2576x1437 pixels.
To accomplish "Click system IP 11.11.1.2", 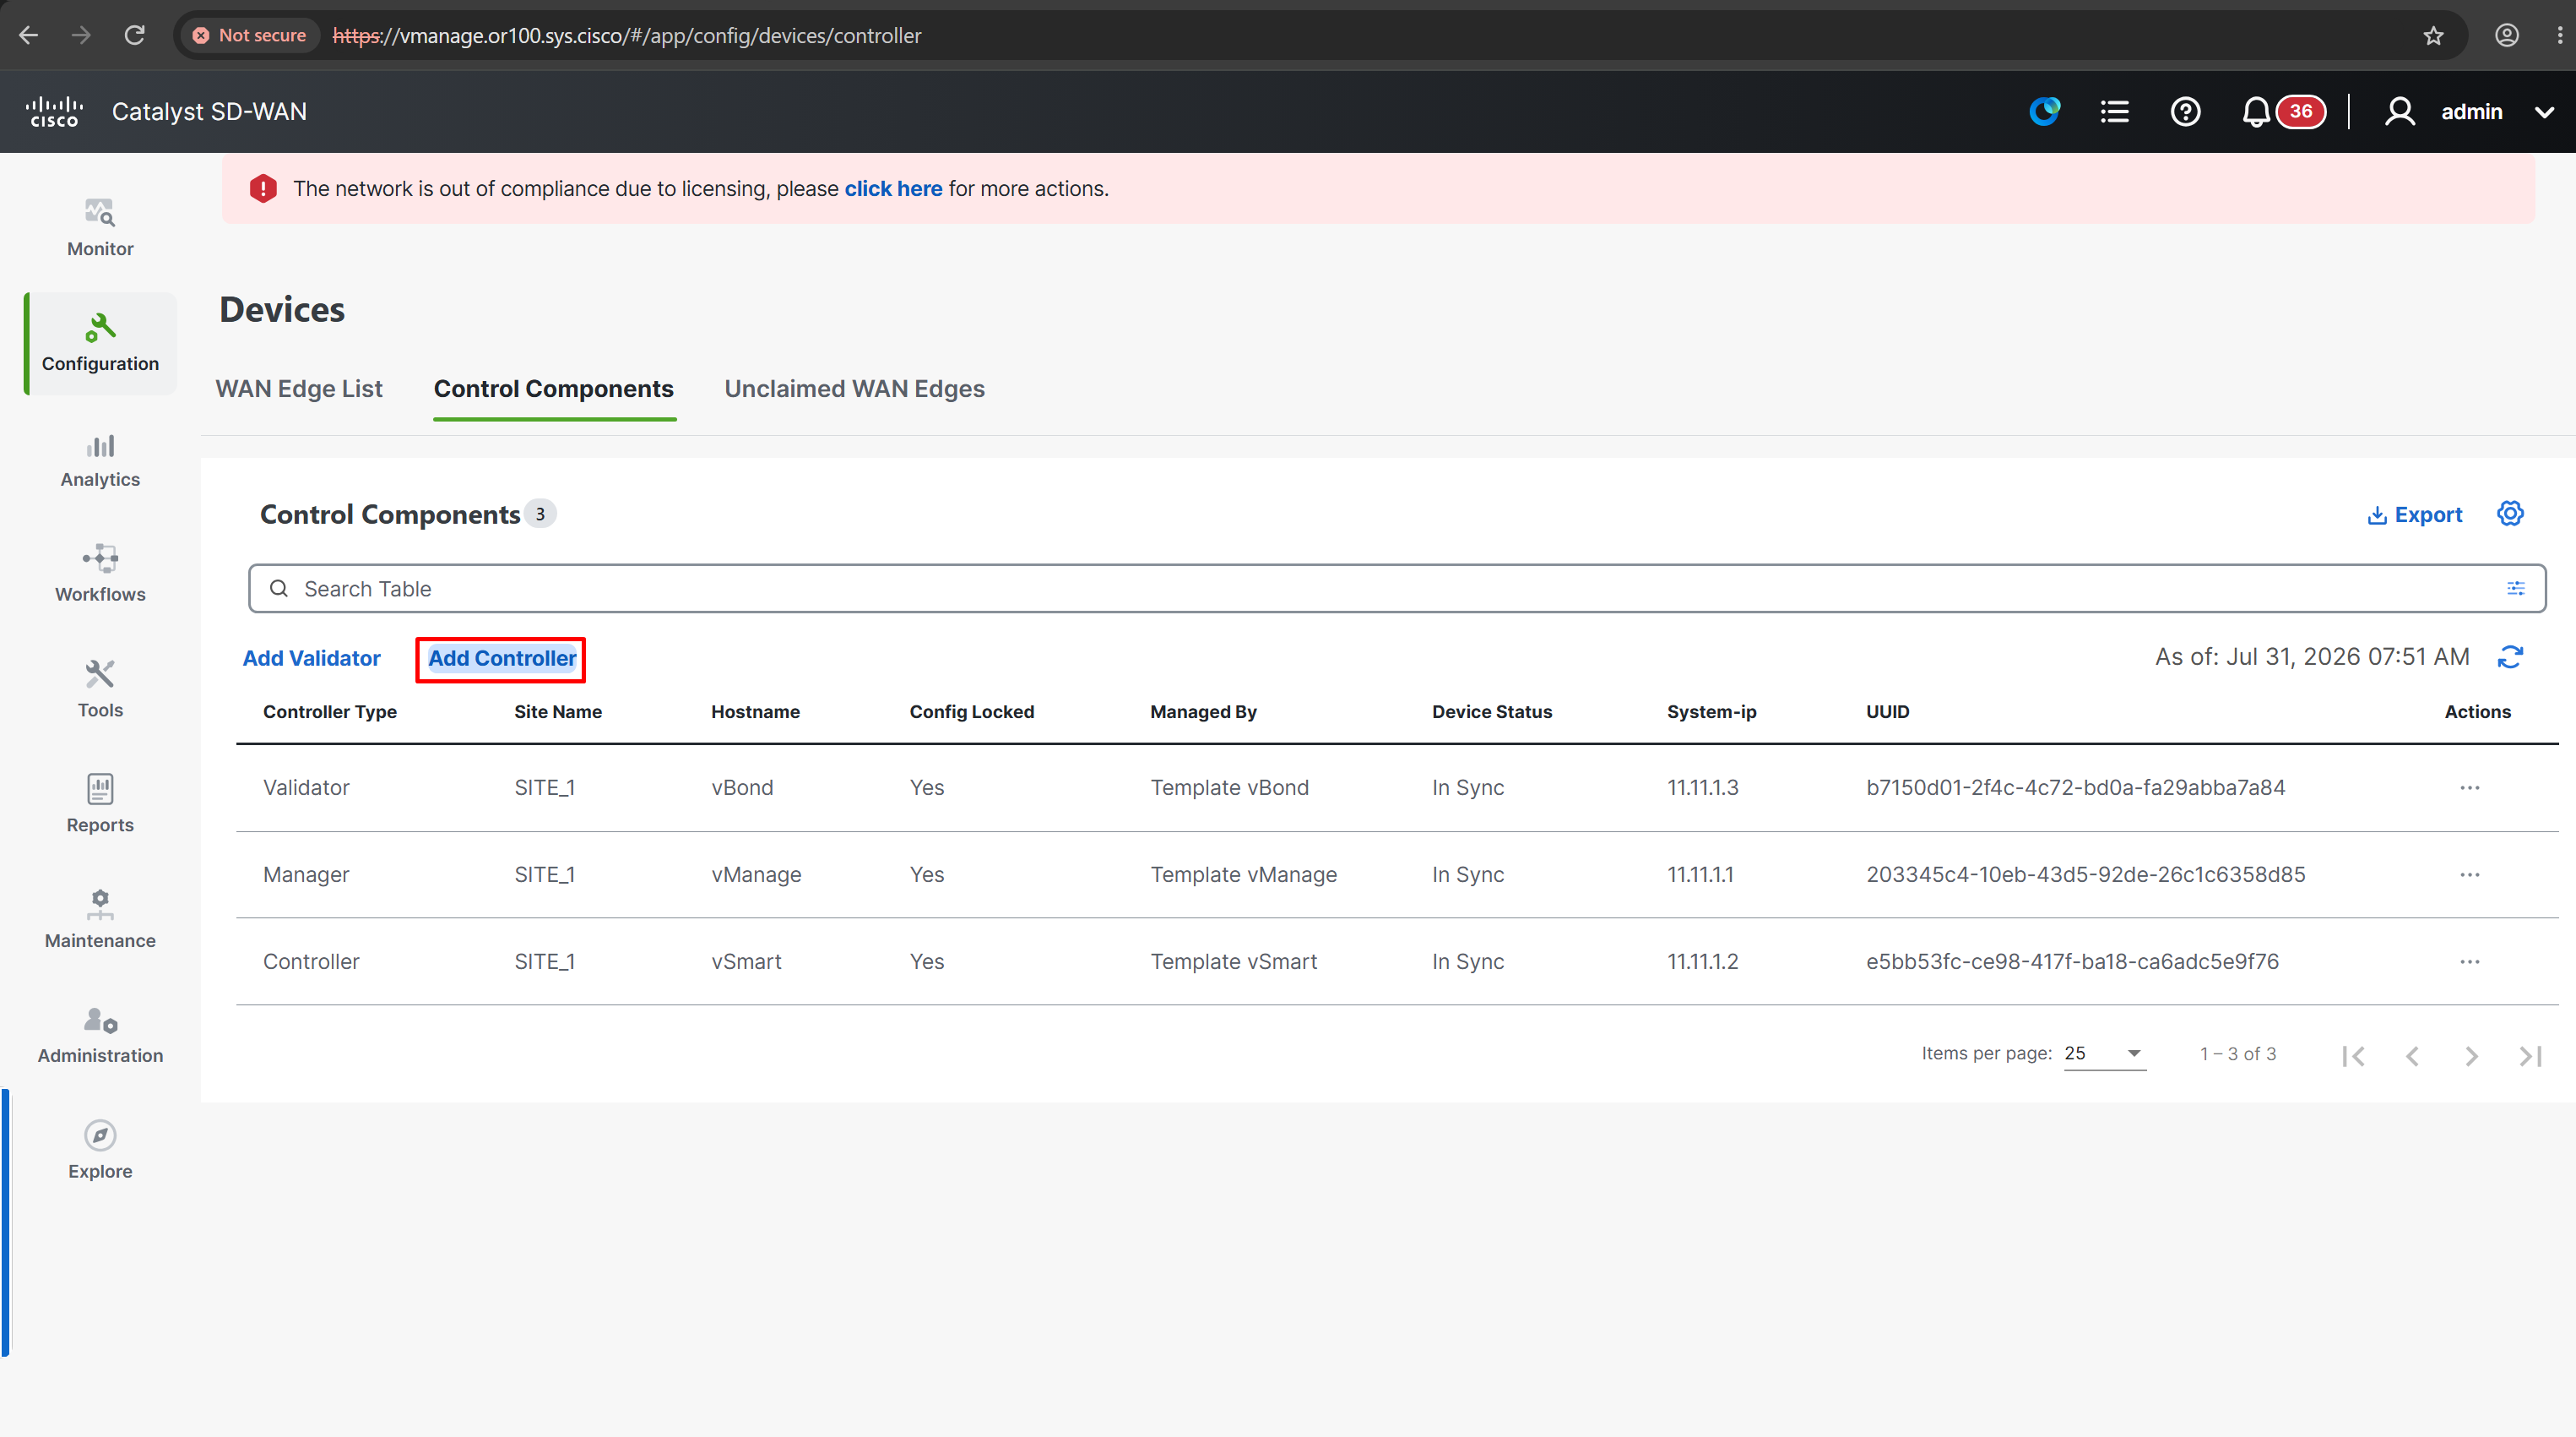I will pos(1702,961).
